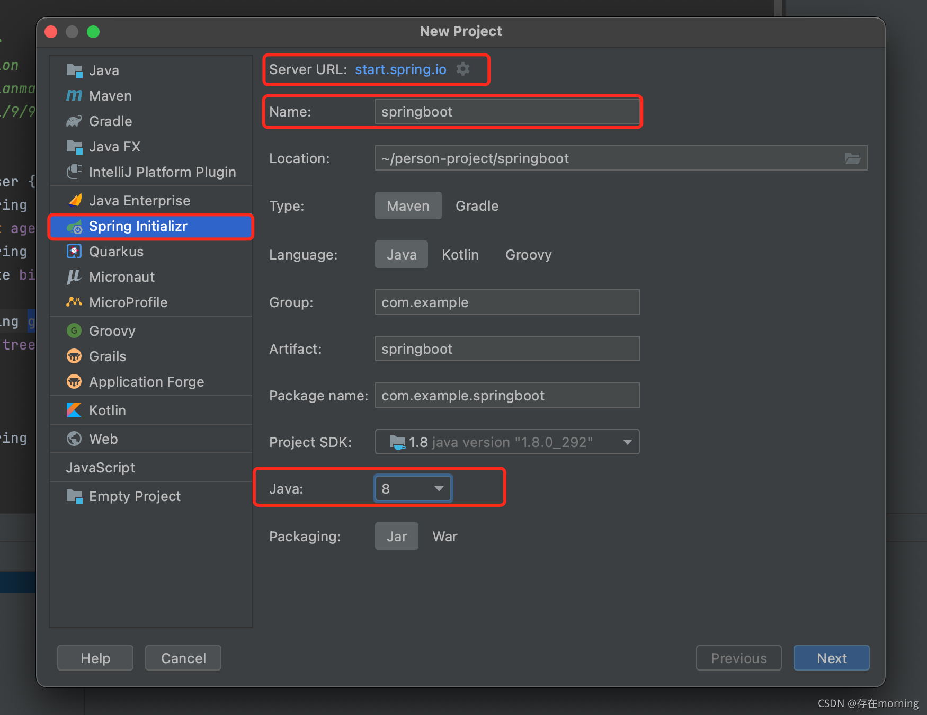Select the Maven icon in project list
Viewport: 927px width, 715px height.
pos(74,96)
